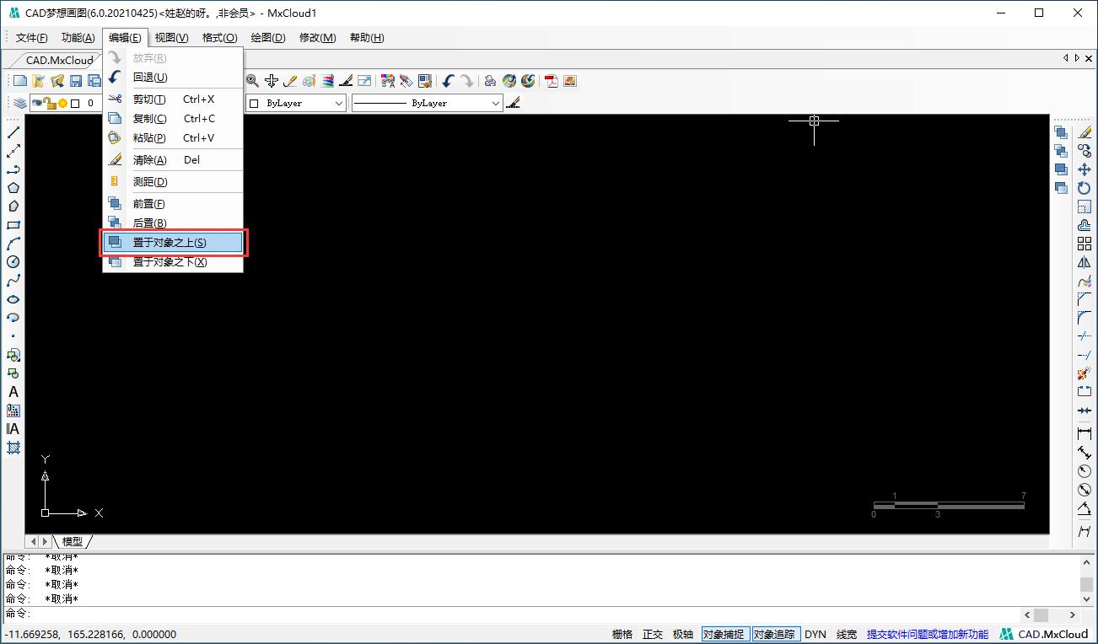Toggle DYN dynamic input in status bar
This screenshot has width=1098, height=644.
pos(815,635)
